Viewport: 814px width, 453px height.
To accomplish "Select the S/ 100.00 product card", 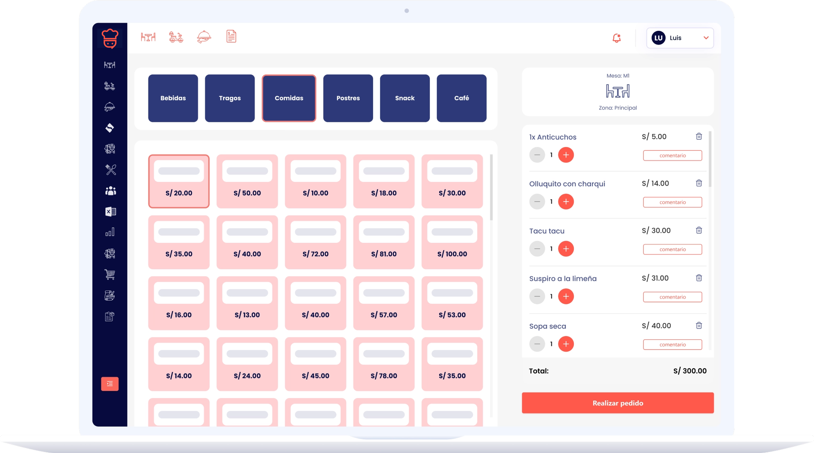I will pyautogui.click(x=452, y=242).
